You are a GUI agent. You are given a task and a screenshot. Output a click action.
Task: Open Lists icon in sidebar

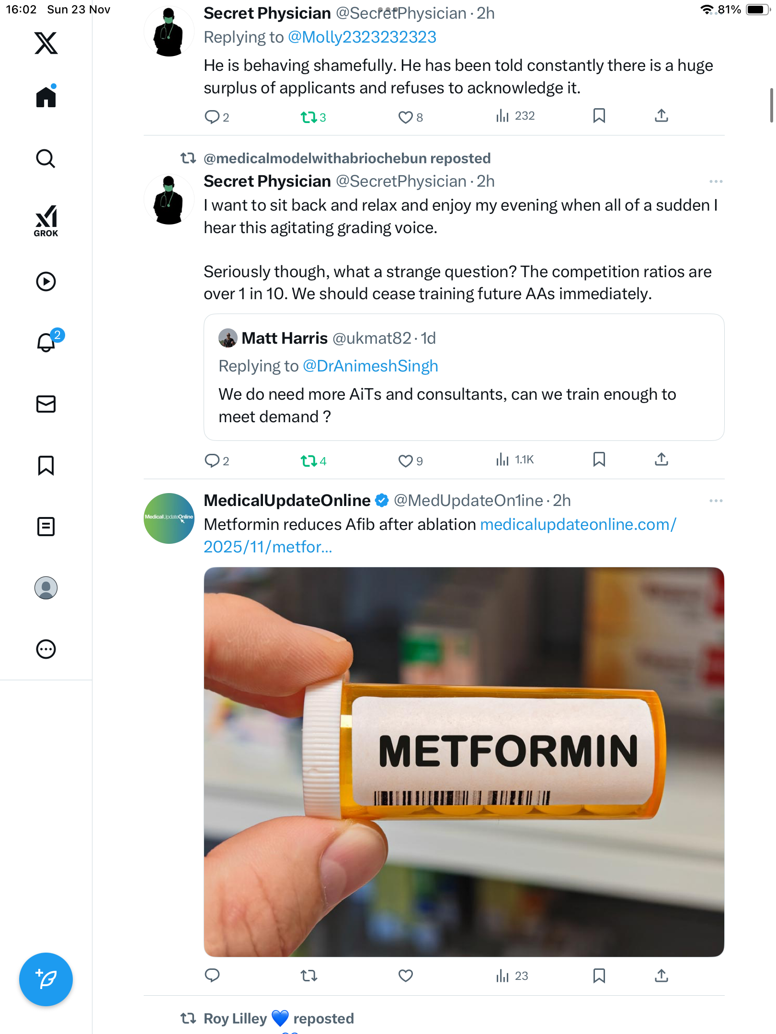click(x=46, y=527)
